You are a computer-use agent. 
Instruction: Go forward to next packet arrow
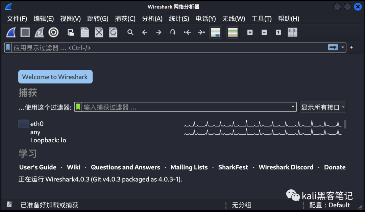(x=159, y=32)
